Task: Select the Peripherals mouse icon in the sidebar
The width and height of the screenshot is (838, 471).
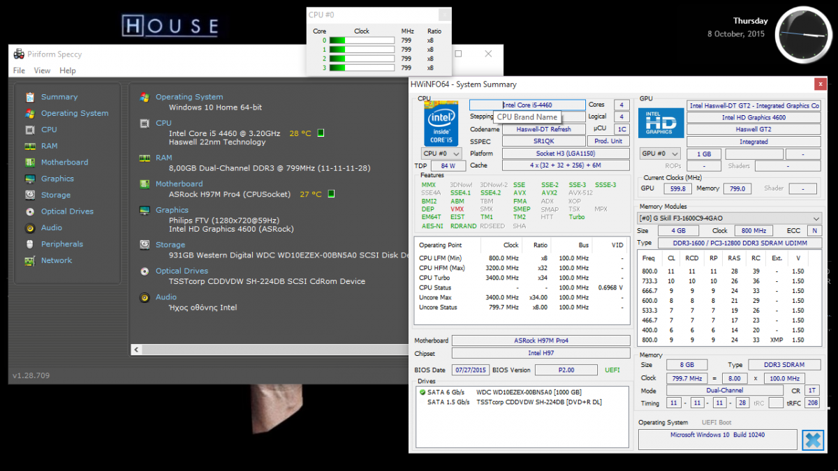Action: tap(30, 244)
